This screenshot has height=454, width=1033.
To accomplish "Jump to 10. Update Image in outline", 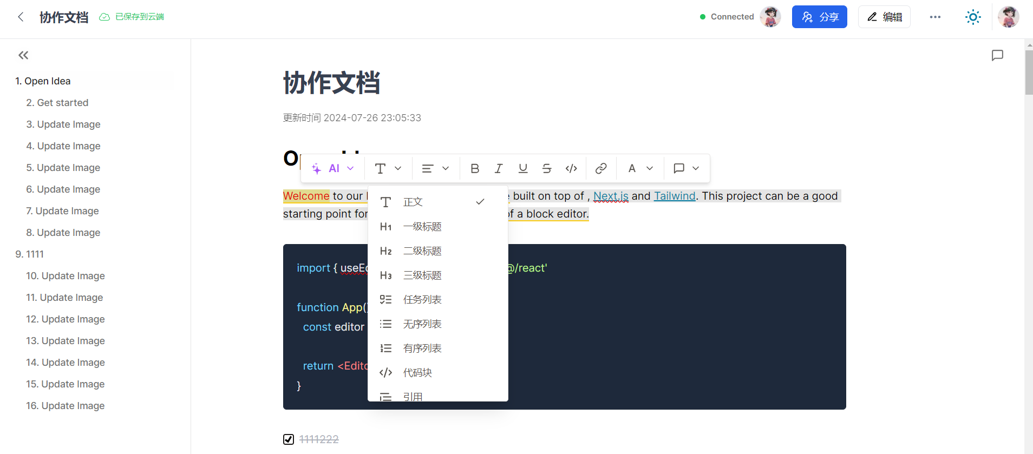I will 66,276.
